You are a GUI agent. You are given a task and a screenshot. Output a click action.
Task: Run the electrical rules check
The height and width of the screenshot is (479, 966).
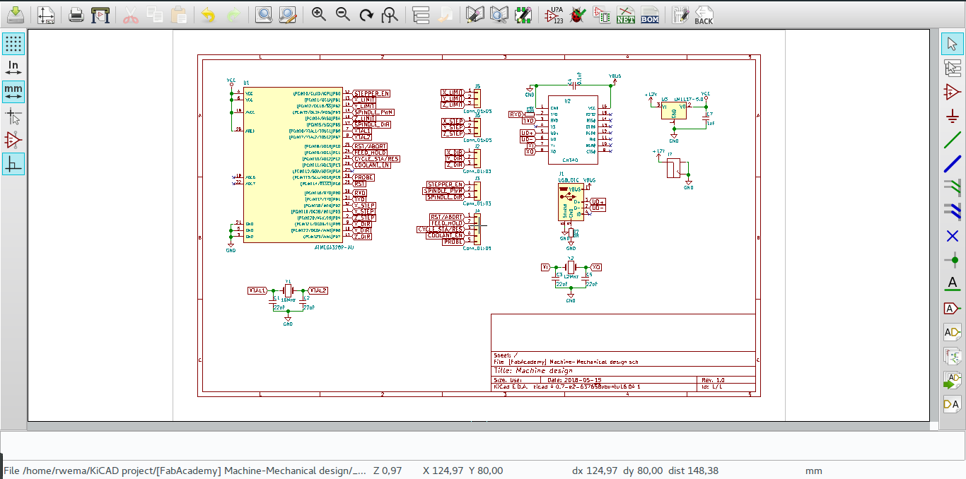pos(576,14)
